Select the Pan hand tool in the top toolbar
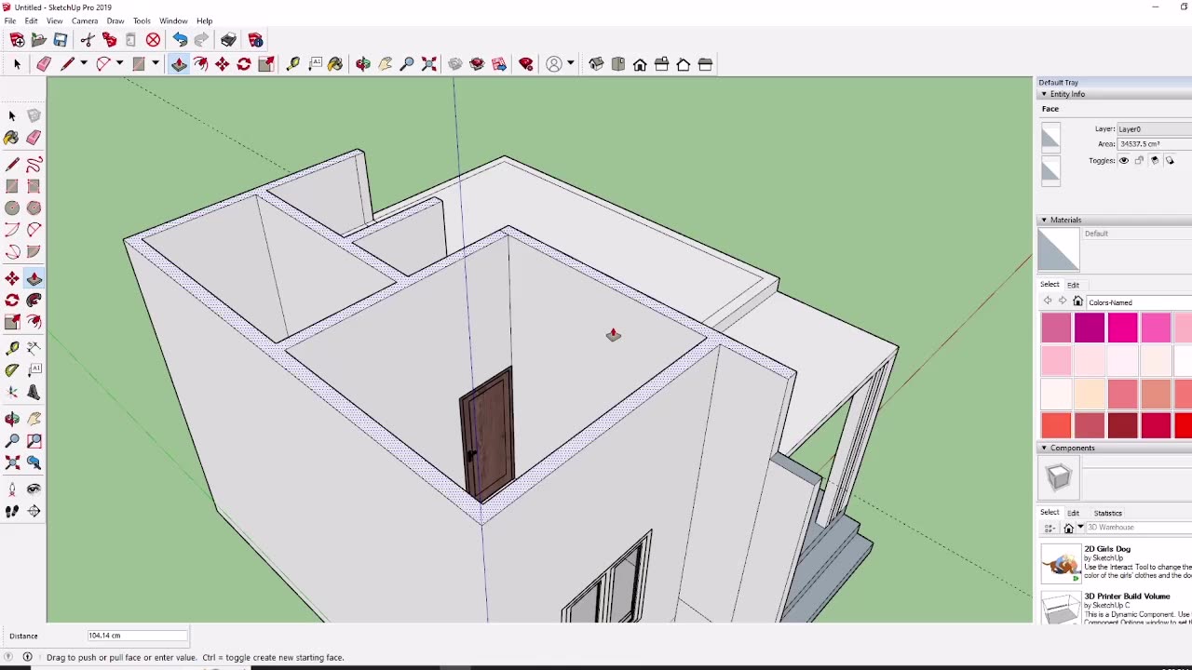This screenshot has height=670, width=1192. 385,64
